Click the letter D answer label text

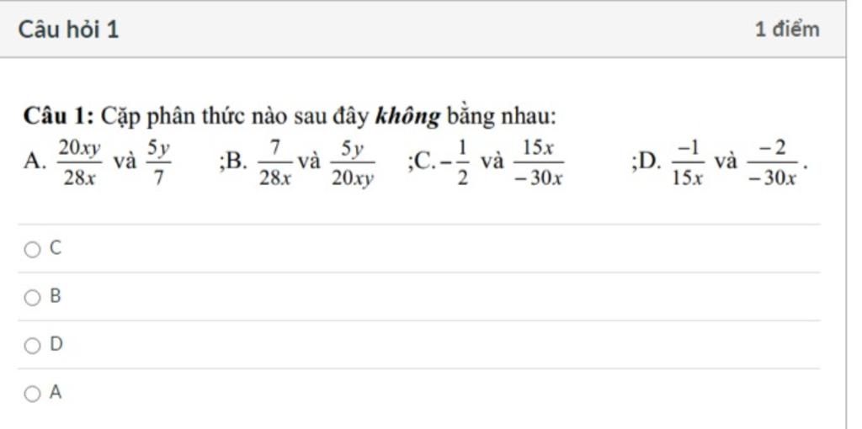point(56,344)
